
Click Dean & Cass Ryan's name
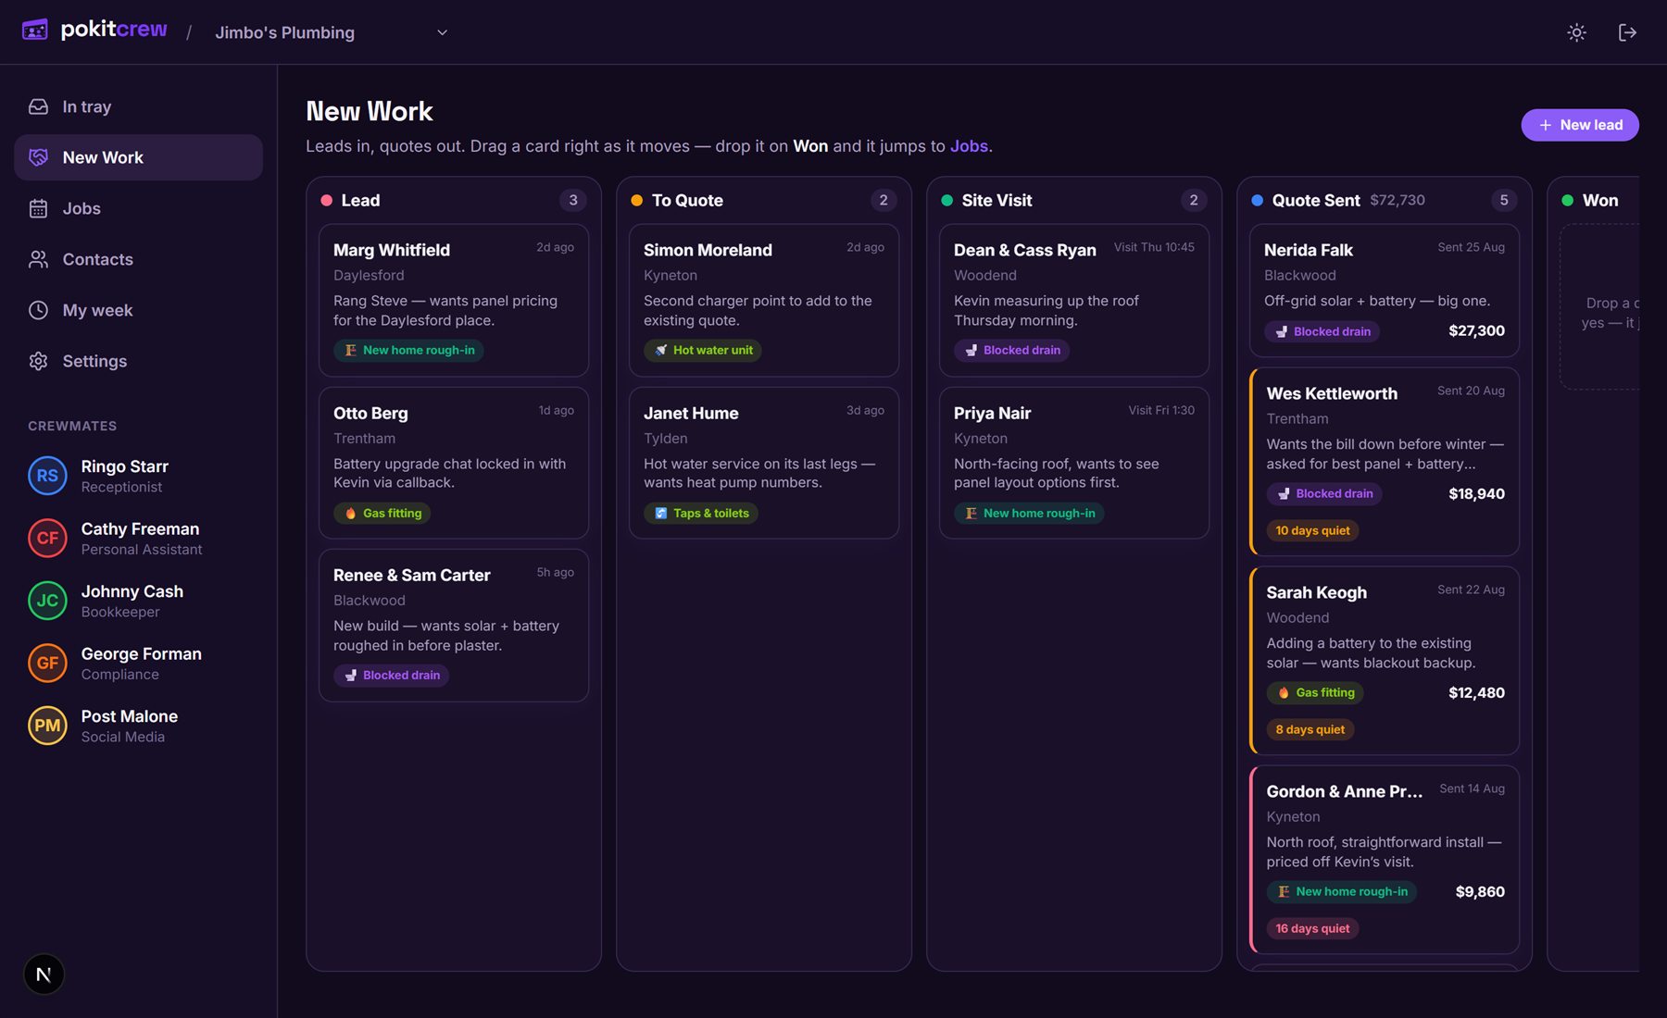tap(1025, 250)
